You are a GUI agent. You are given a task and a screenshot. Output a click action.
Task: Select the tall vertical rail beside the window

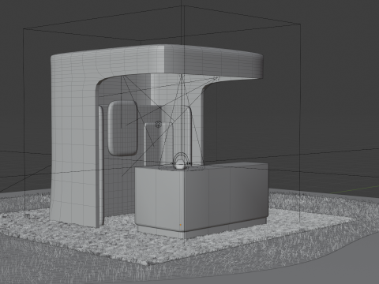[x=101, y=166]
